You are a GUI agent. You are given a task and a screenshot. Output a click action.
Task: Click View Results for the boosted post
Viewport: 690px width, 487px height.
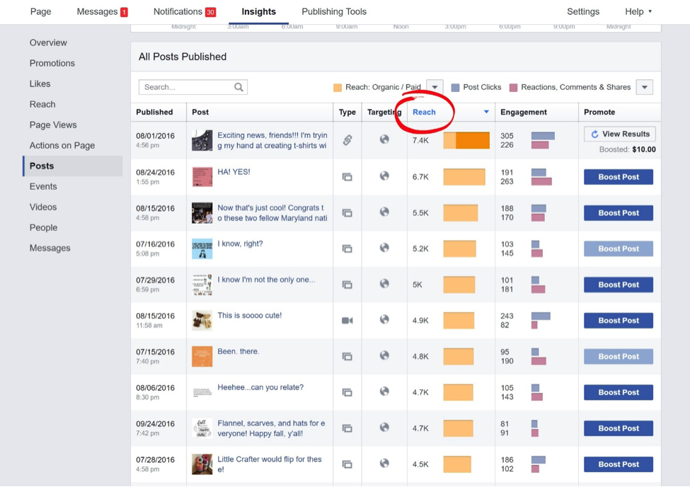point(619,134)
